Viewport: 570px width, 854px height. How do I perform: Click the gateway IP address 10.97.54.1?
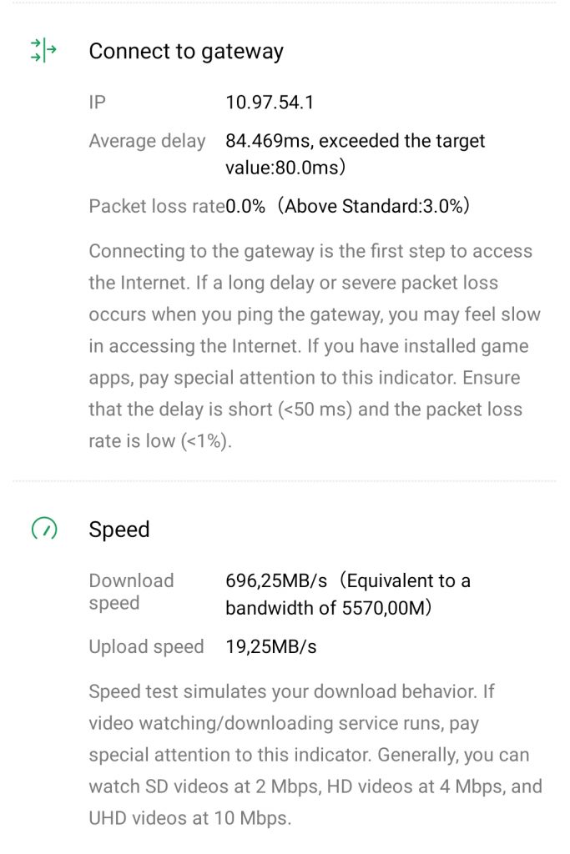270,103
